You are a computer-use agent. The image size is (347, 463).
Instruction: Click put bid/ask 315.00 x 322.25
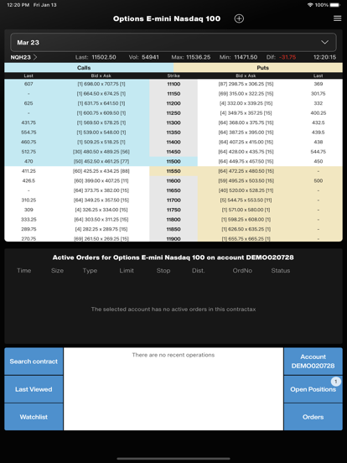[246, 94]
